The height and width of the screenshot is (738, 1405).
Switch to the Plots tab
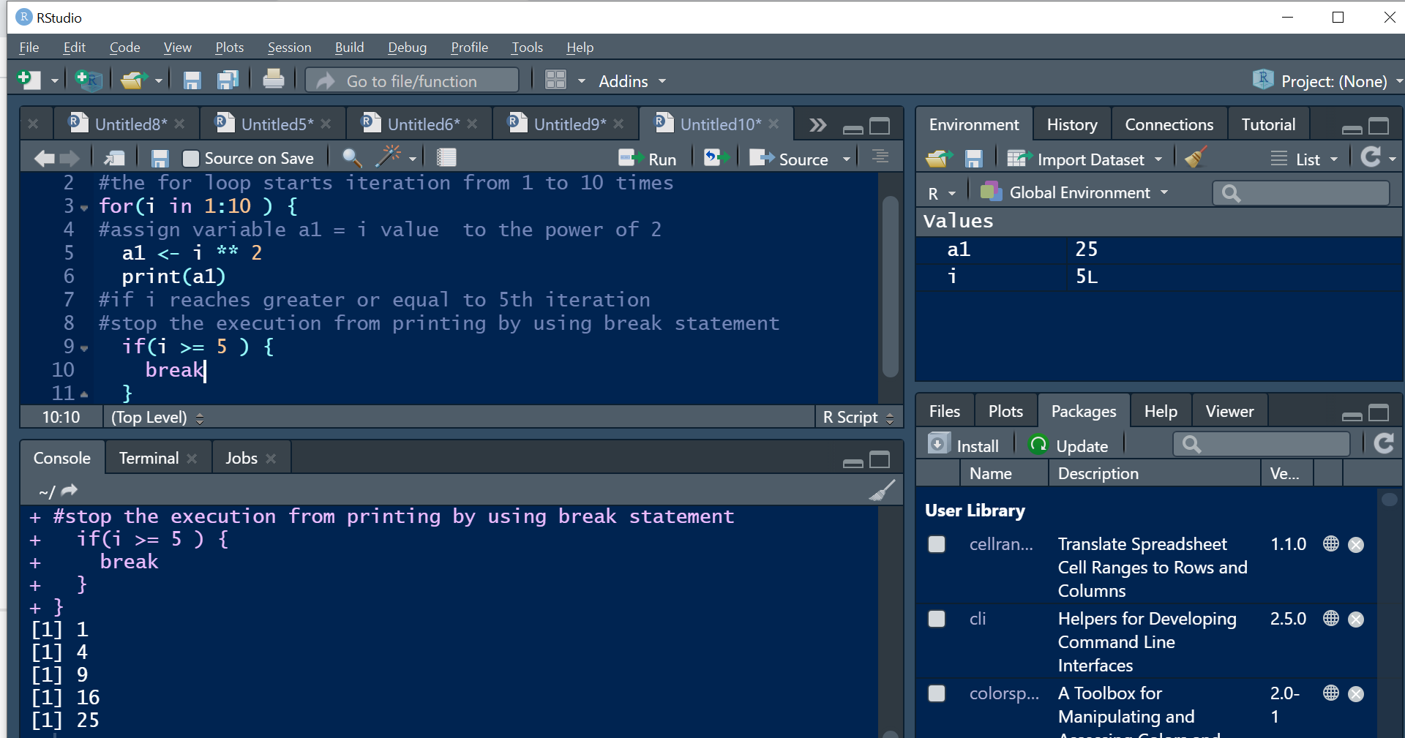click(1005, 411)
